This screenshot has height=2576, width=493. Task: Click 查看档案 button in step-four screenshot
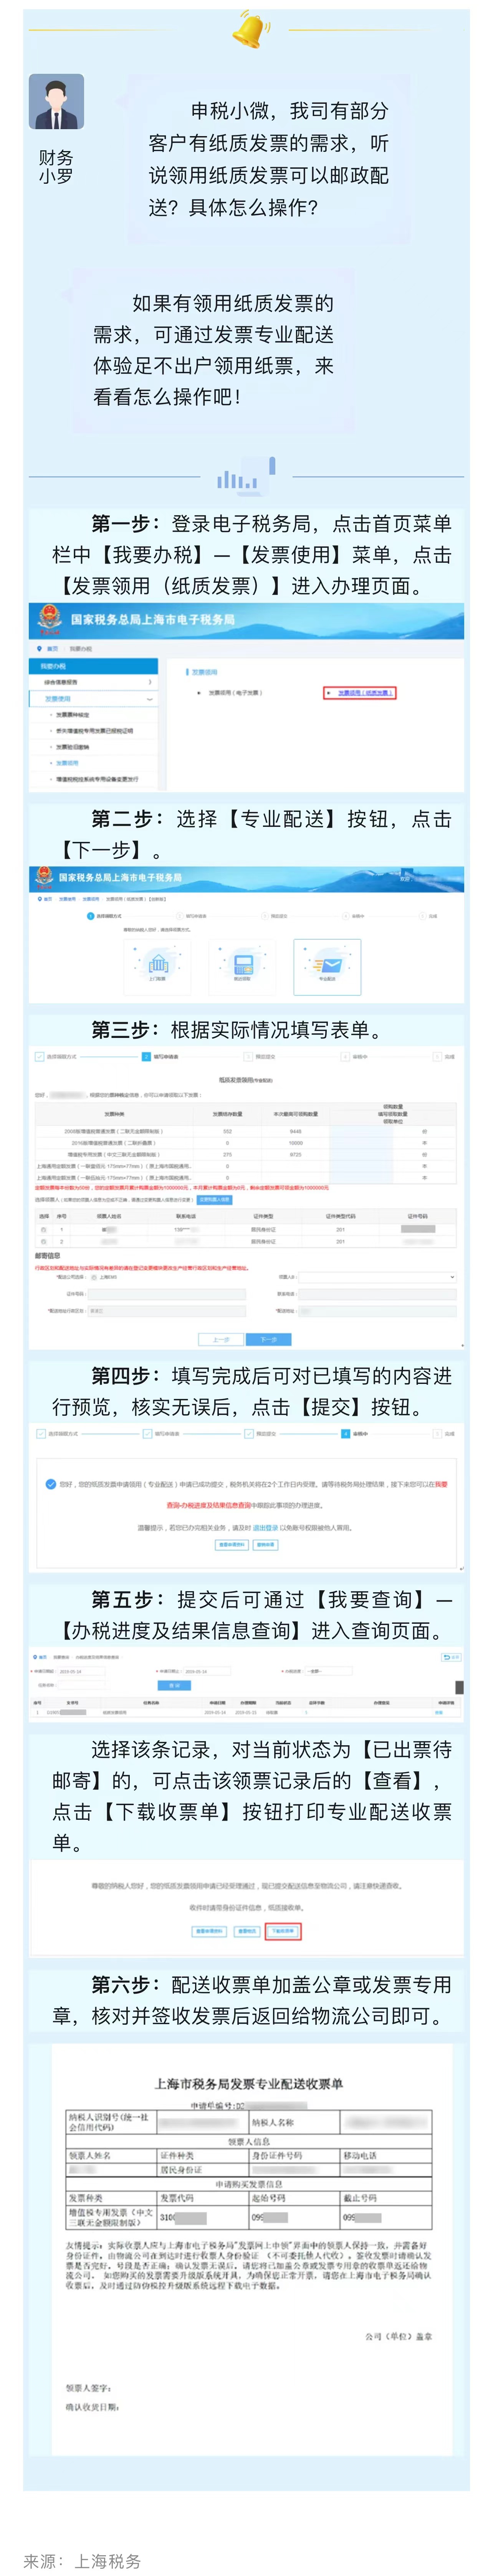tap(265, 1545)
